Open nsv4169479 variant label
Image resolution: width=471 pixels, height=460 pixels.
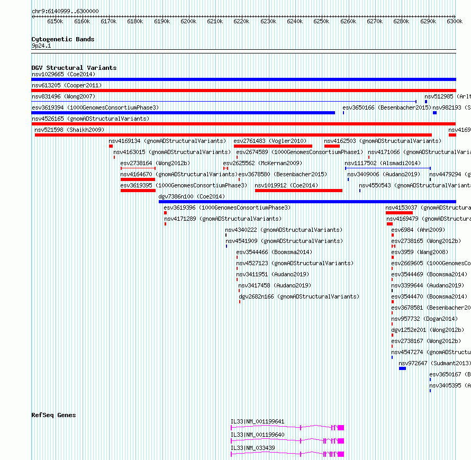pos(429,219)
